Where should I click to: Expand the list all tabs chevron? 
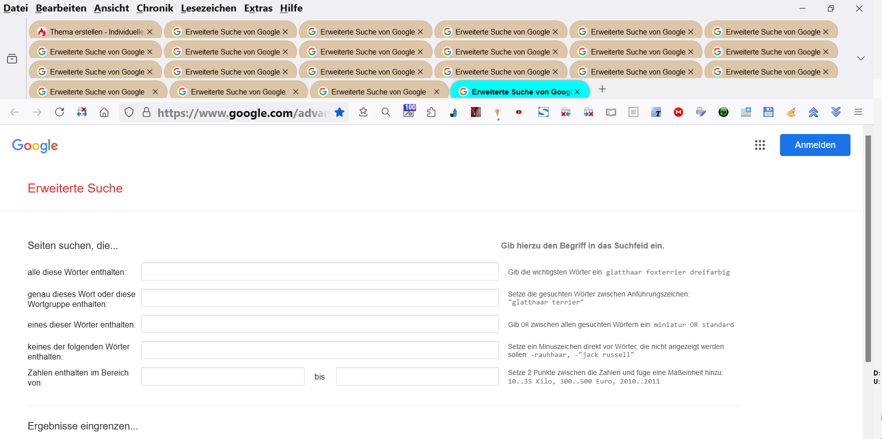tap(860, 58)
